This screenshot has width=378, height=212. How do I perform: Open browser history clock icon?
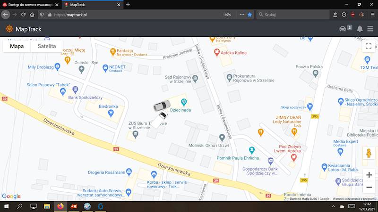click(344, 15)
